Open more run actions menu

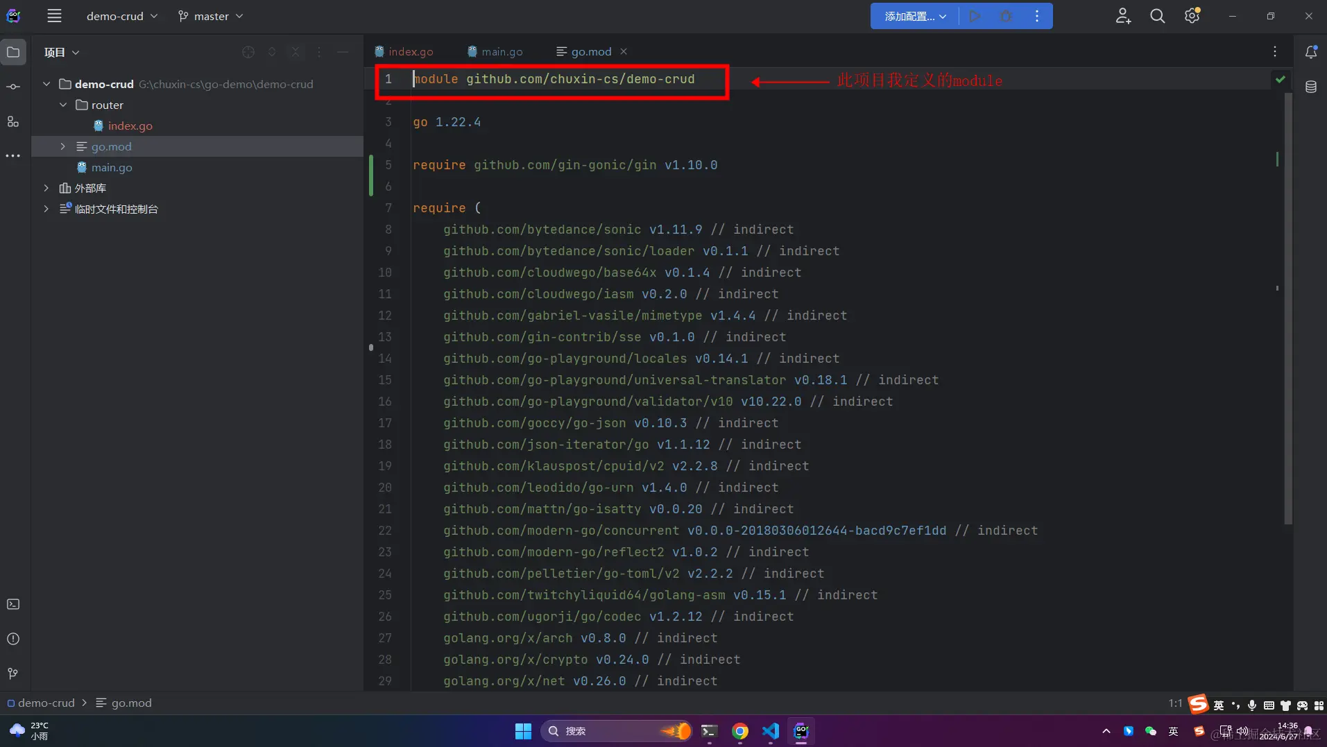tap(1037, 16)
